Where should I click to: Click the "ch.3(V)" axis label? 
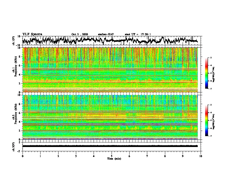tap(14, 147)
